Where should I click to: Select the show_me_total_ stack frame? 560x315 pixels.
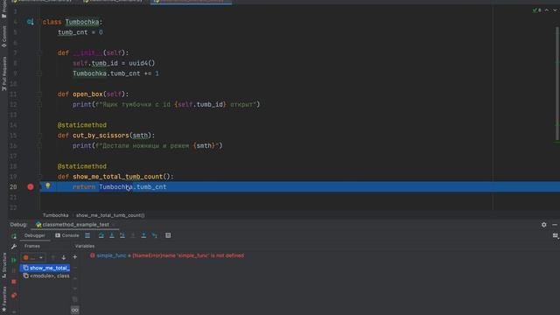pyautogui.click(x=45, y=268)
